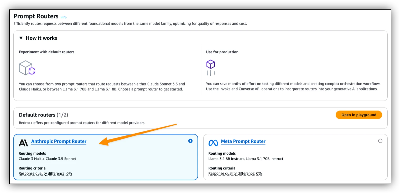400x193 pixels.
Task: Click Meta's Response quality difference text
Action: tap(235, 174)
